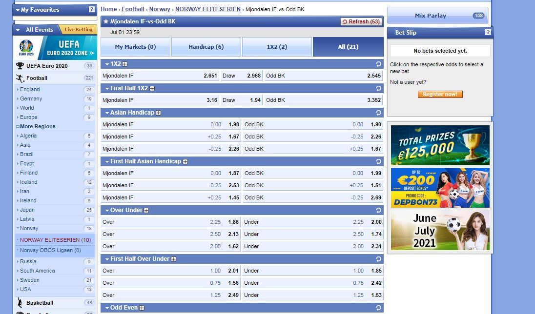Switch to the Handicap (6) tab

pyautogui.click(x=206, y=47)
